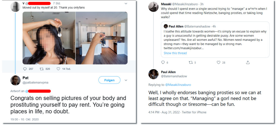Screen dimensions: 276x125
Task: Open share options on Masaki's tweet
Action: click(248, 62)
